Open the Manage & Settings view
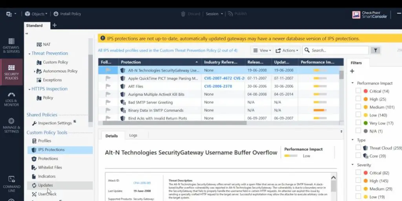This screenshot has width=402, height=201. (11, 125)
